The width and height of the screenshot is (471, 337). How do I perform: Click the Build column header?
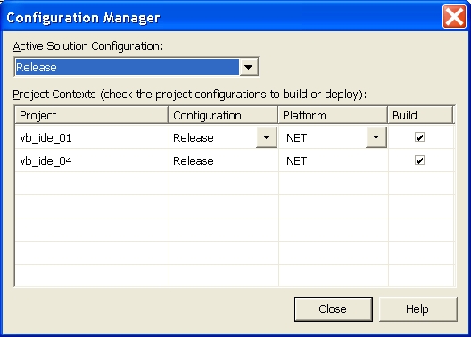point(420,115)
